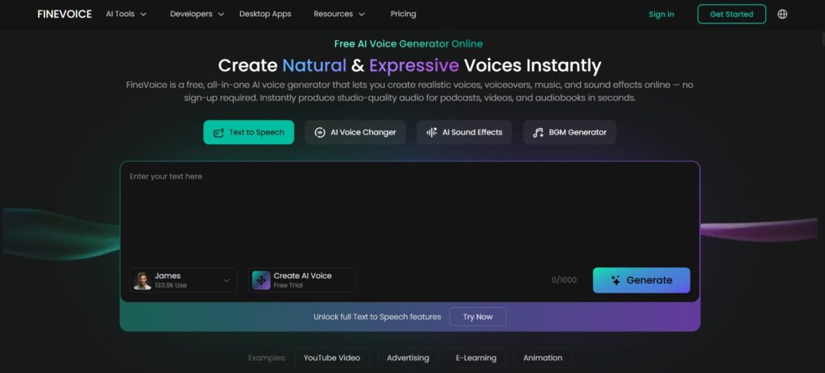Open the Developers menu
Viewport: 825px width, 373px height.
(197, 15)
